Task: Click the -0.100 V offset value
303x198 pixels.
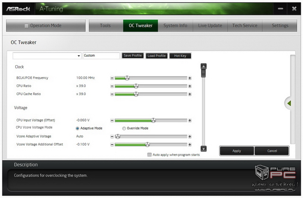Action: pos(83,145)
